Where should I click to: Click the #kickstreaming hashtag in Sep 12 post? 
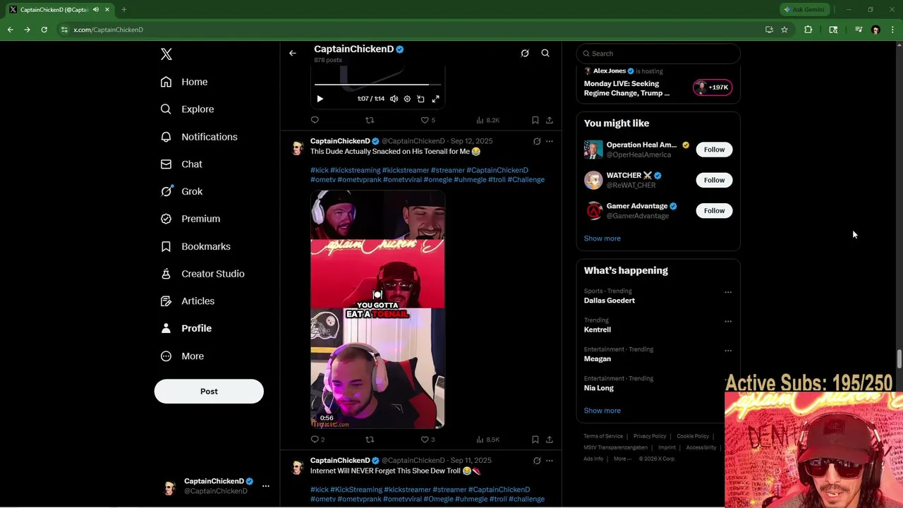(x=355, y=170)
